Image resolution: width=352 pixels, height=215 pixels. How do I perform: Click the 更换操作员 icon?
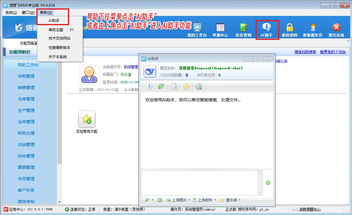pyautogui.click(x=313, y=30)
